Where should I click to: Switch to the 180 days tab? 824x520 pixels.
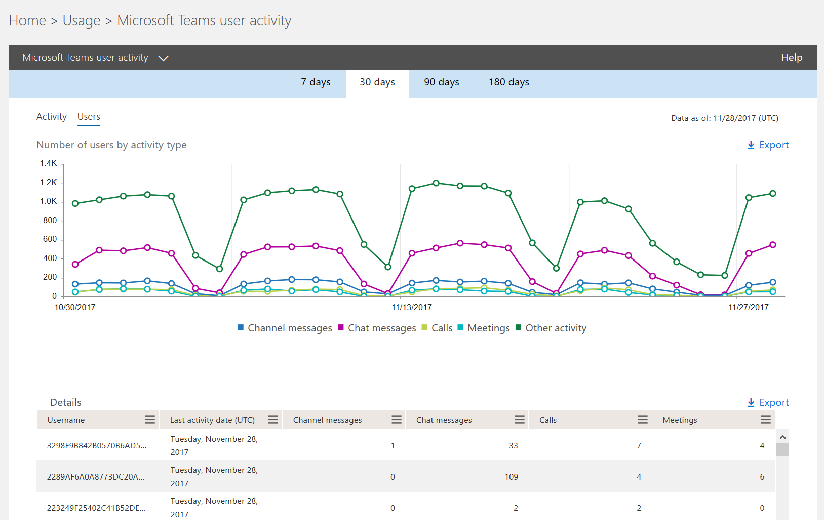point(508,82)
